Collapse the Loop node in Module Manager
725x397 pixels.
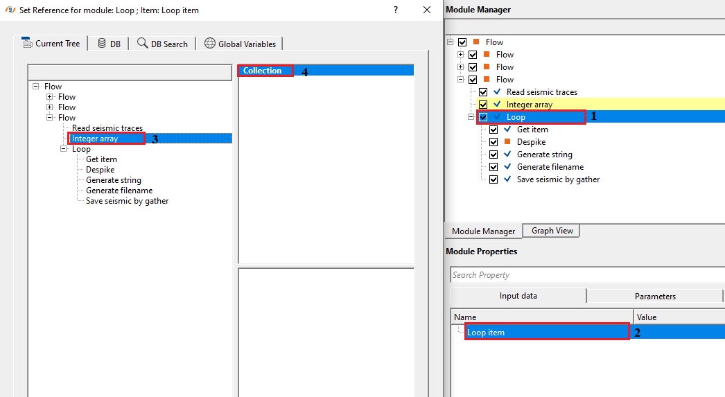coord(471,117)
